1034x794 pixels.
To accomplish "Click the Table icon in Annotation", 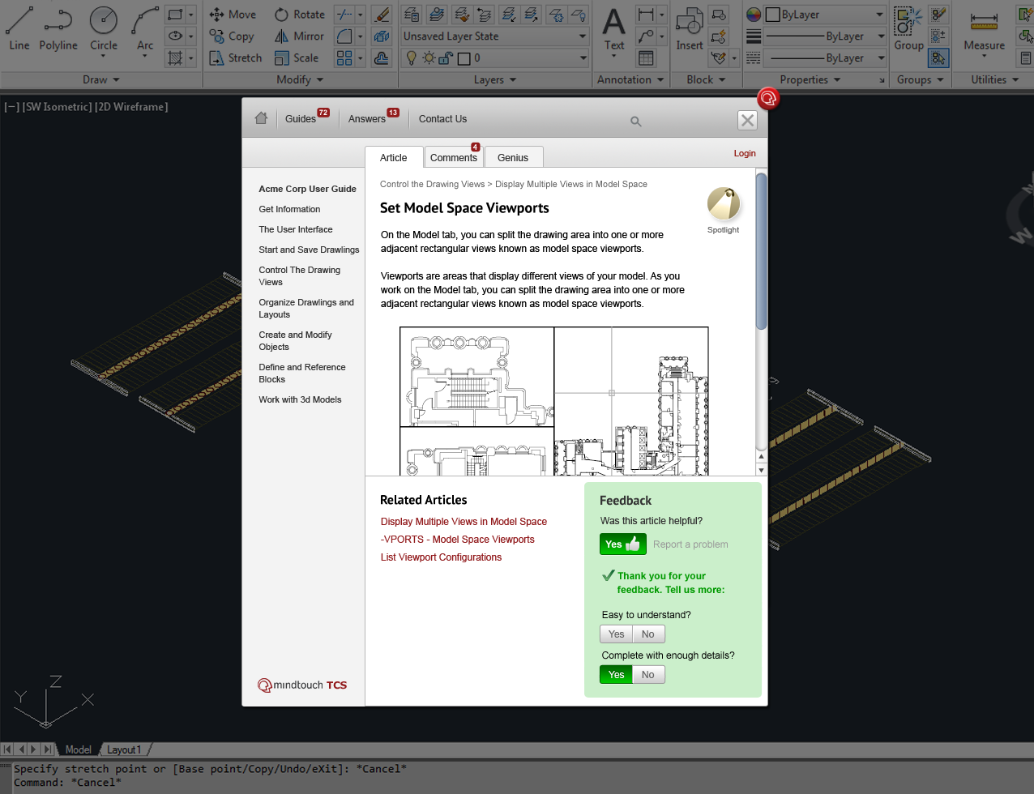I will 646,58.
